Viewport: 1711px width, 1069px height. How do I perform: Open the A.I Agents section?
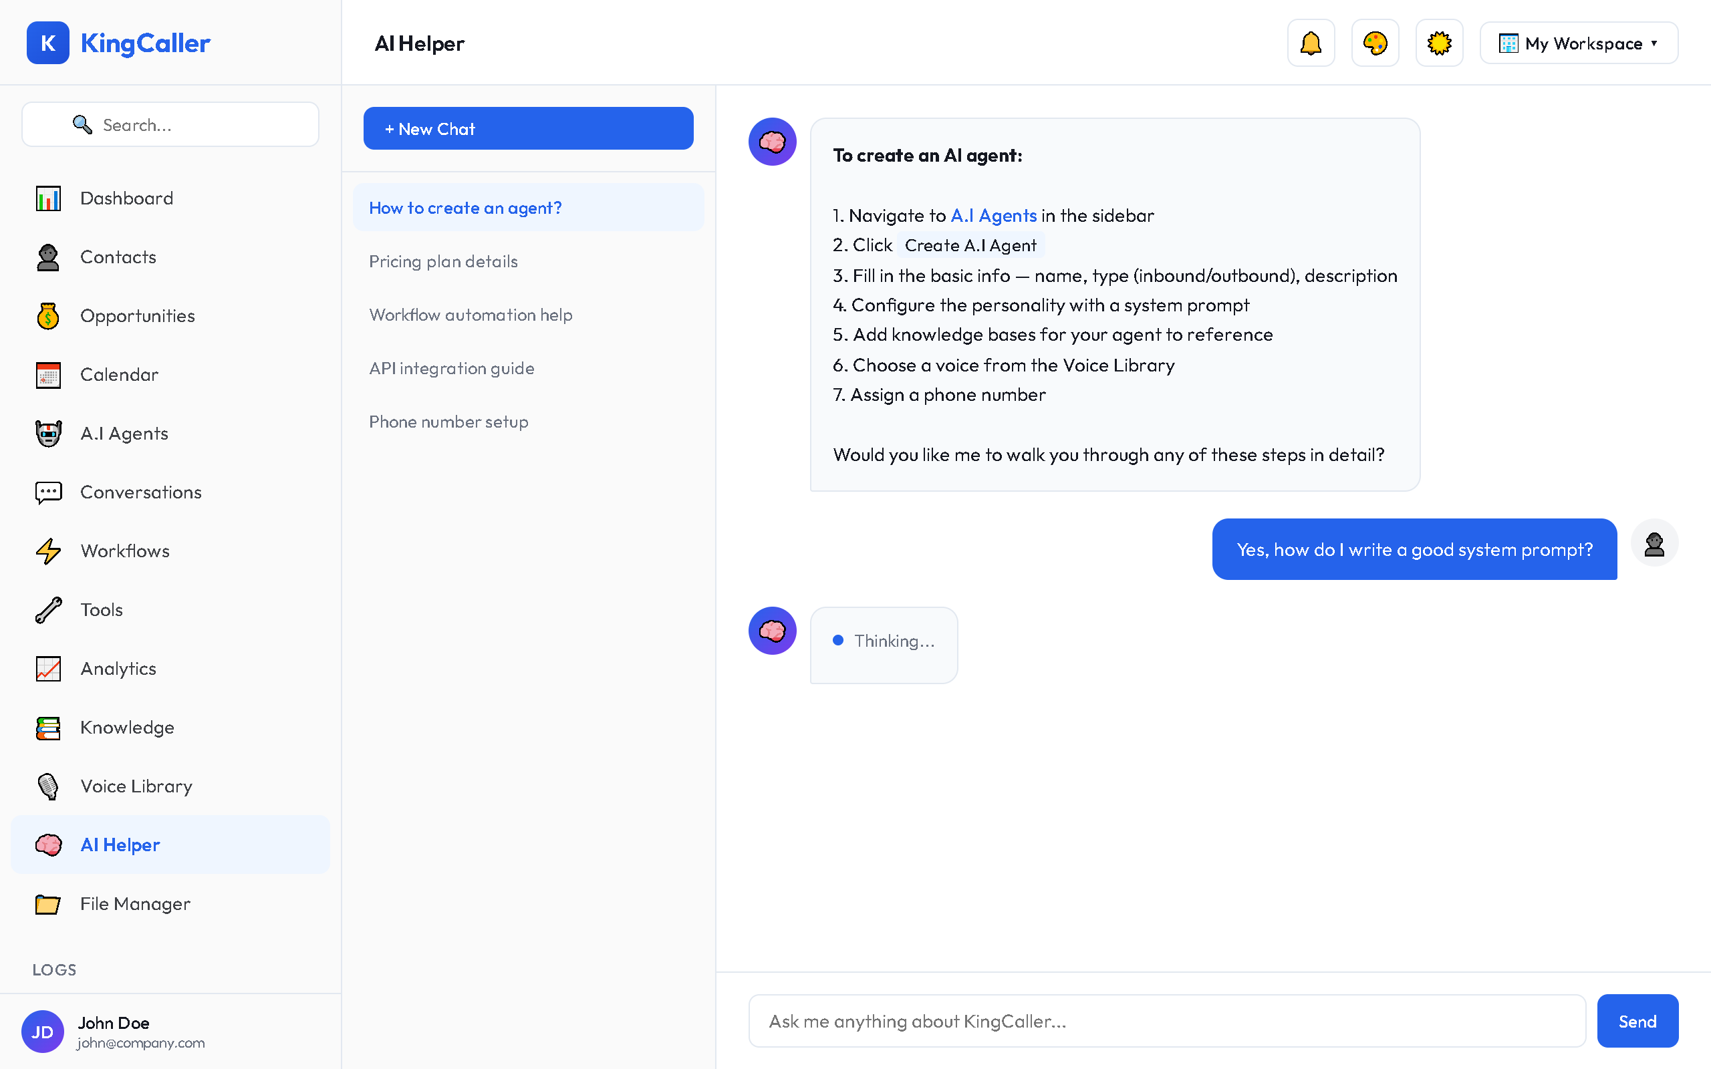tap(124, 434)
